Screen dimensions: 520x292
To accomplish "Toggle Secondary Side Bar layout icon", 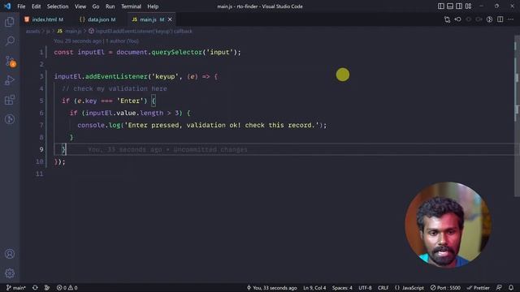I will [459, 6].
